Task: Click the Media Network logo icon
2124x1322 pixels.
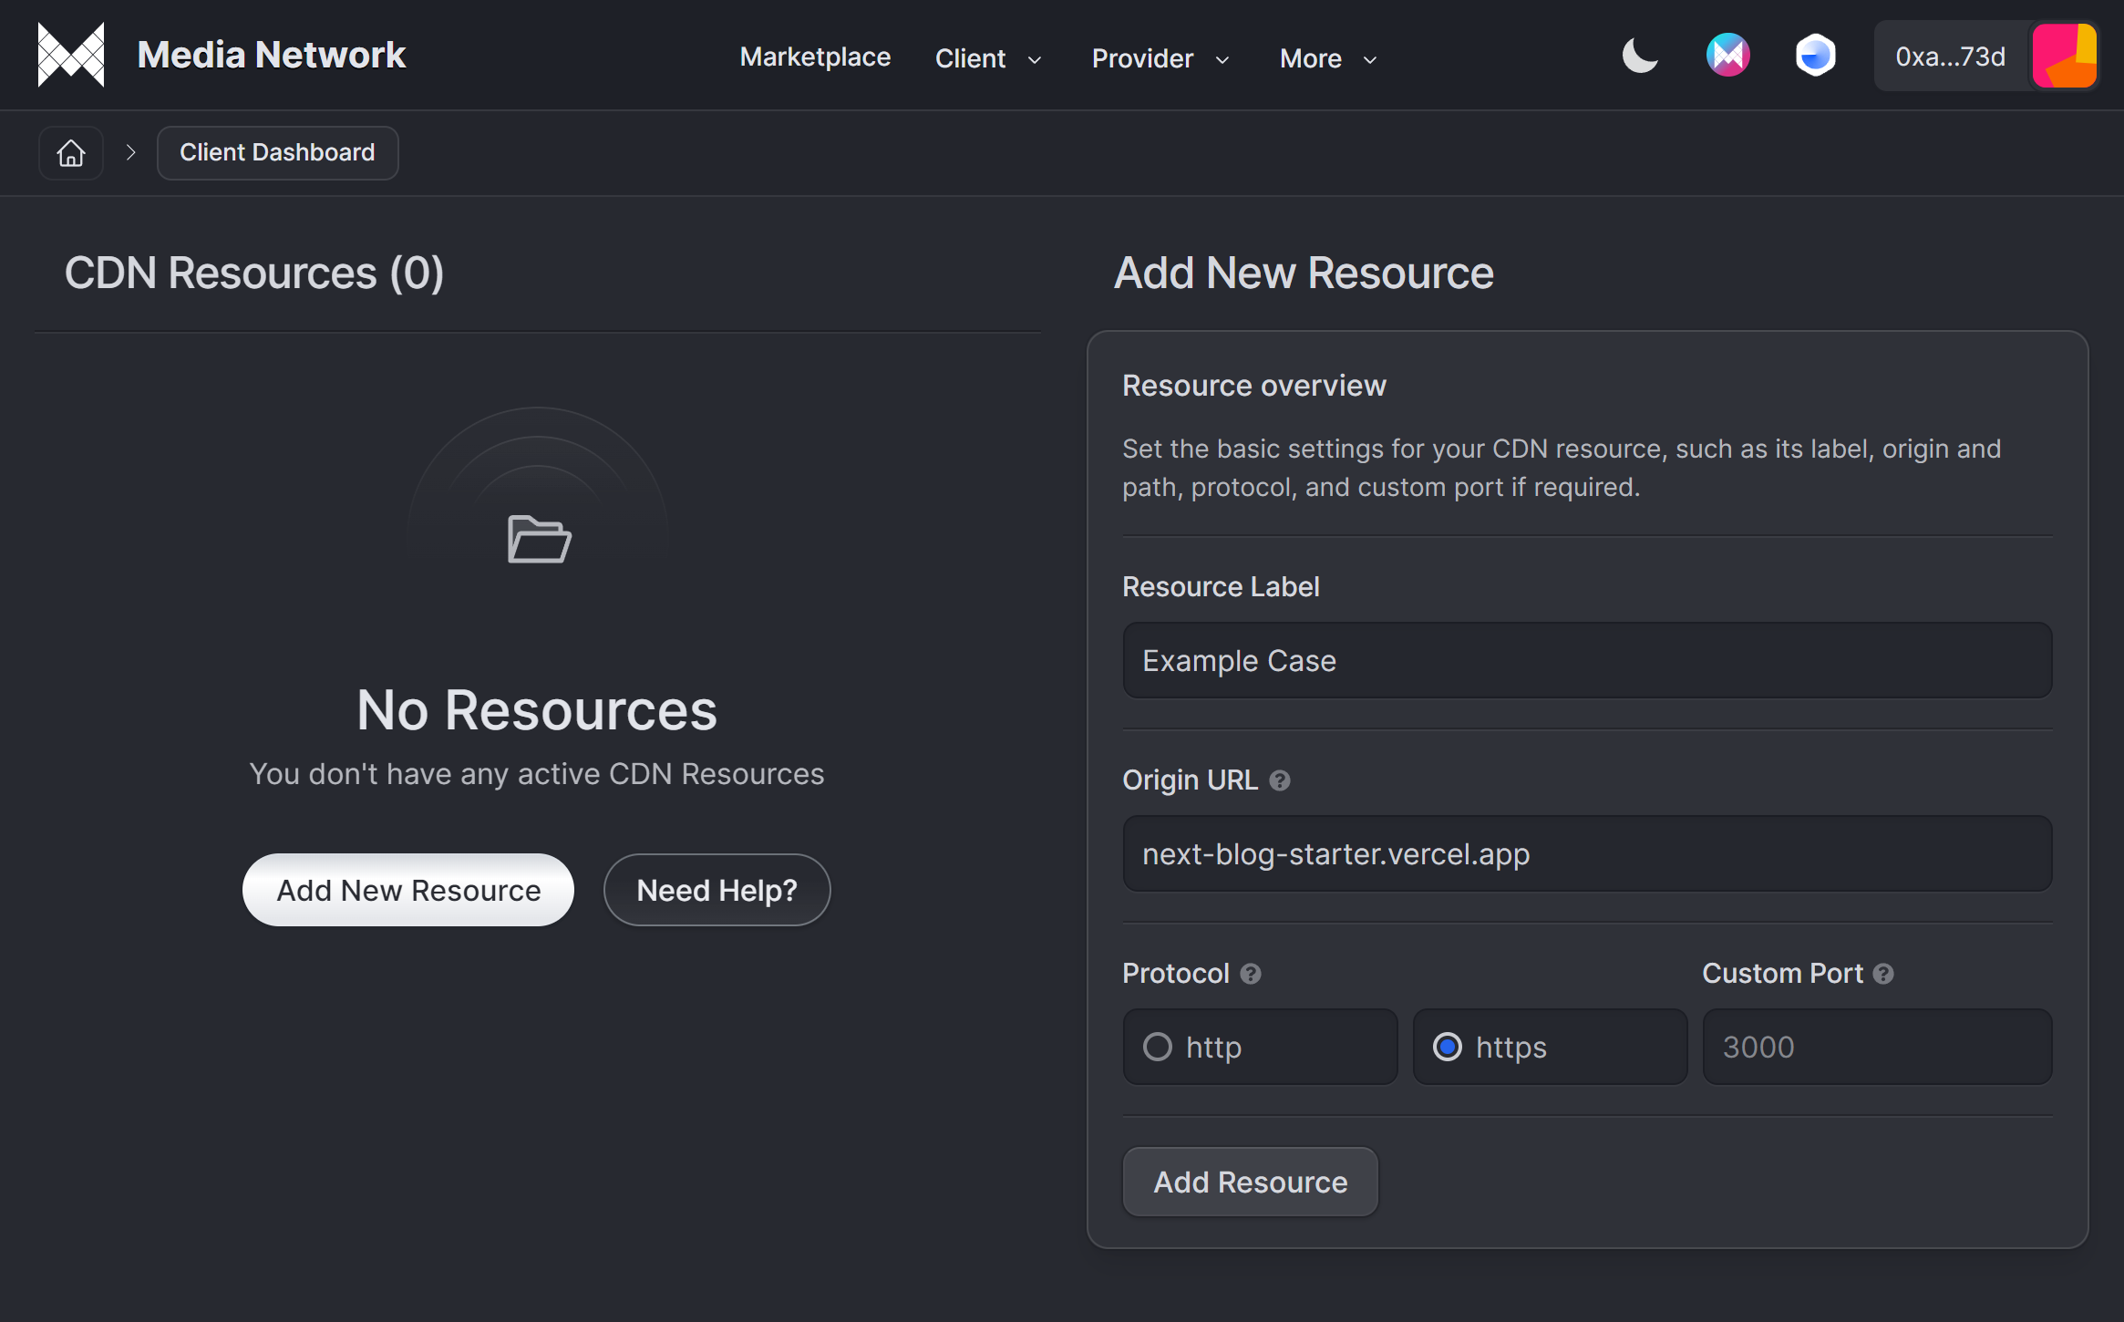Action: [x=71, y=55]
